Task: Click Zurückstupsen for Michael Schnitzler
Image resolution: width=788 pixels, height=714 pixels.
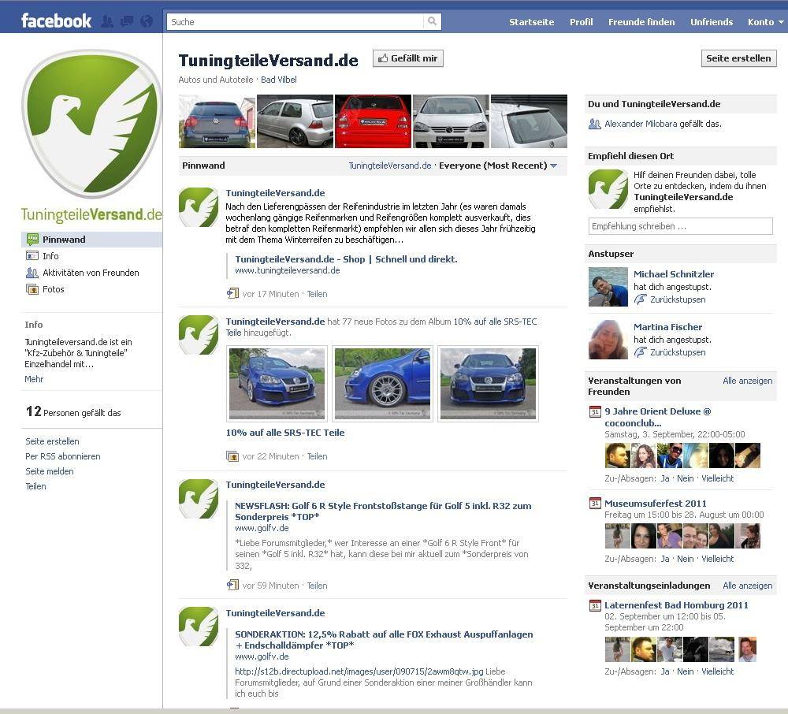Action: pos(678,299)
